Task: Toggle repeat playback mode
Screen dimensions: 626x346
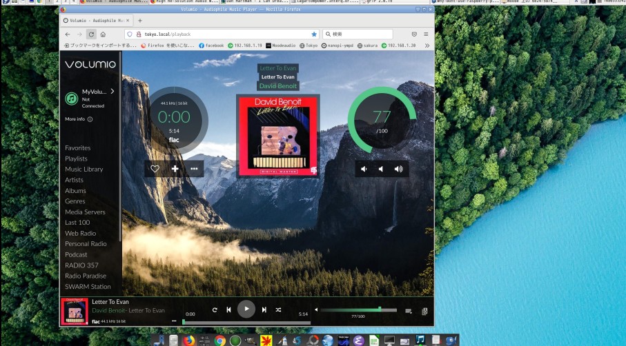Action: [x=215, y=310]
